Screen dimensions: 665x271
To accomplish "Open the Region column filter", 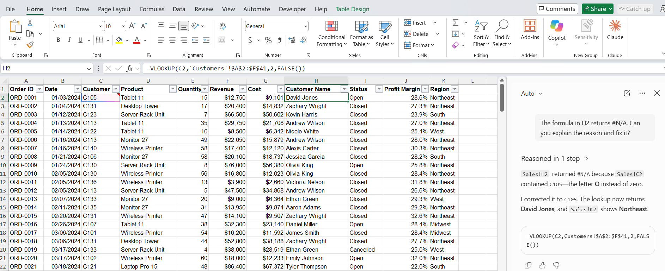I will (x=455, y=89).
